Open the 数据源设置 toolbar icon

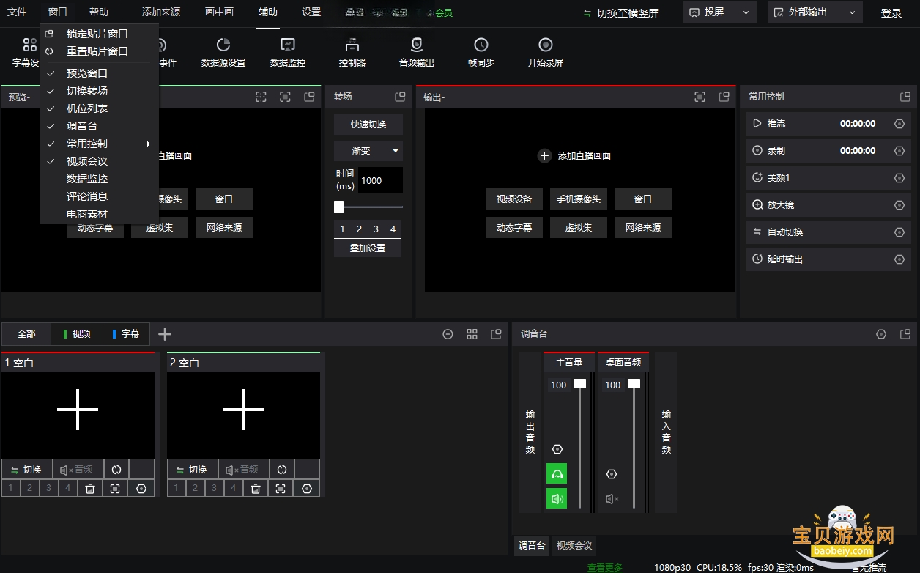(223, 53)
